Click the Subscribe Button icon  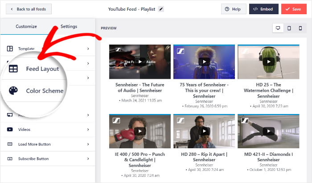pos(10,159)
